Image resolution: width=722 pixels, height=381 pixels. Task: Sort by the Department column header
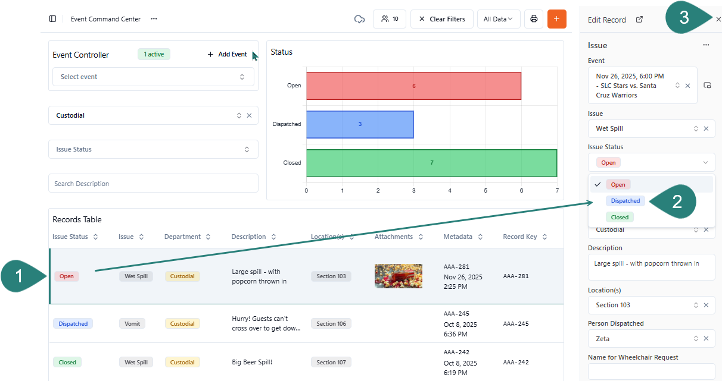[x=187, y=237]
